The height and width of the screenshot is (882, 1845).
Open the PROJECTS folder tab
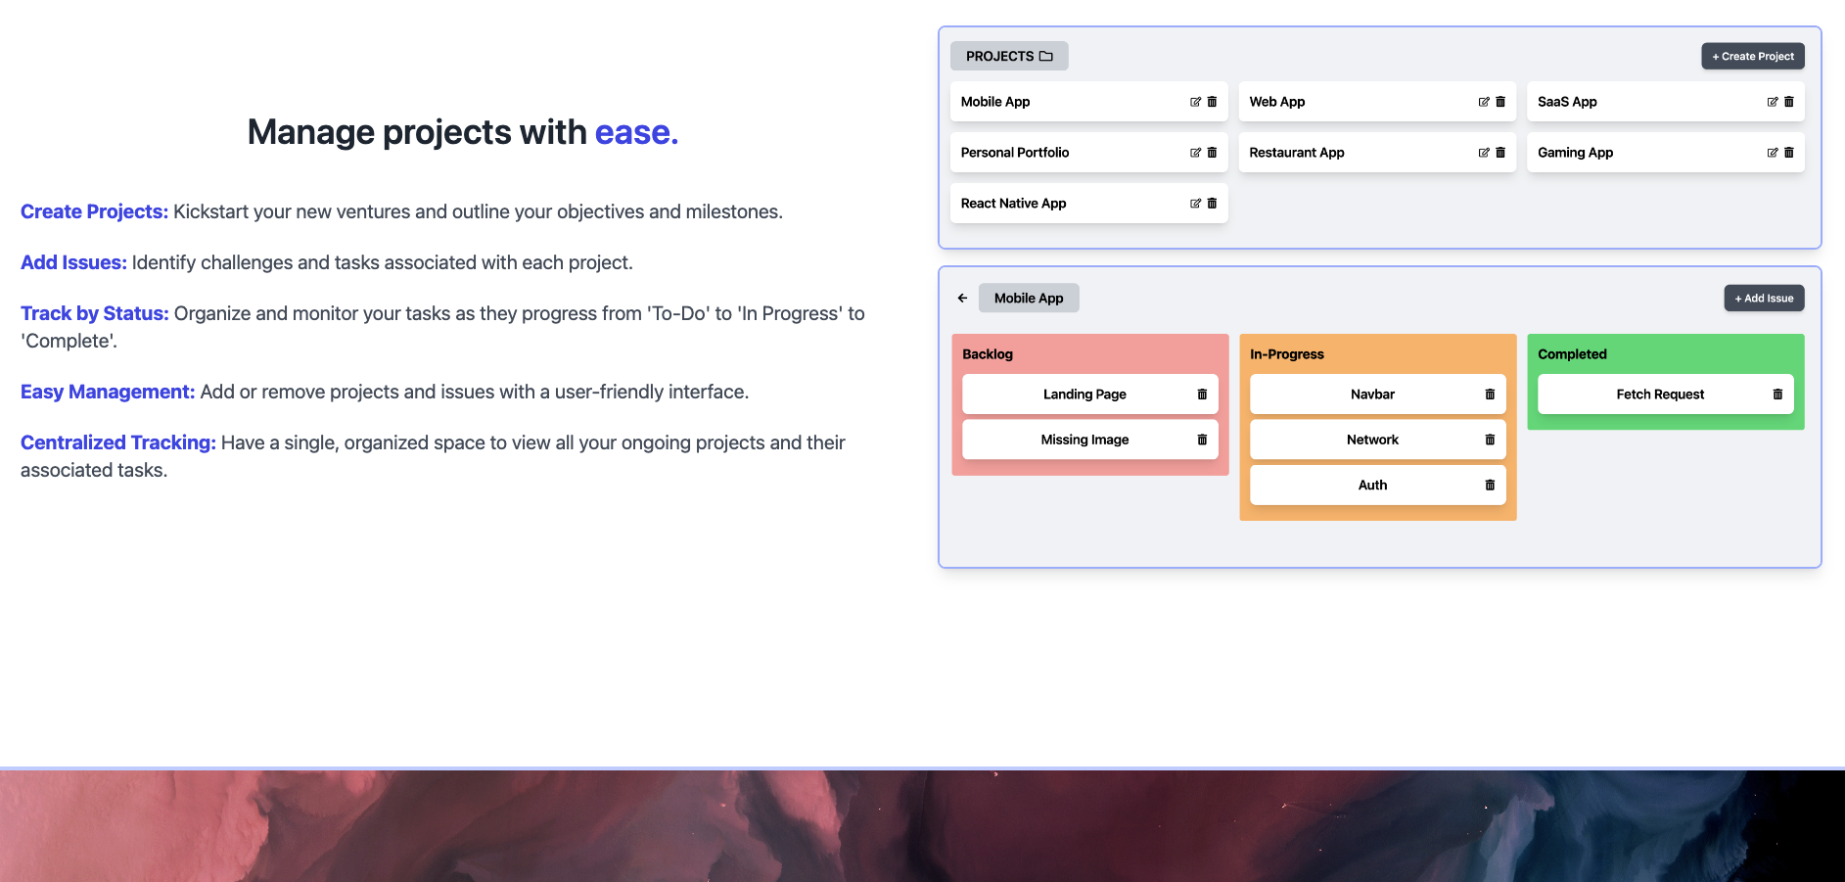pos(1008,57)
